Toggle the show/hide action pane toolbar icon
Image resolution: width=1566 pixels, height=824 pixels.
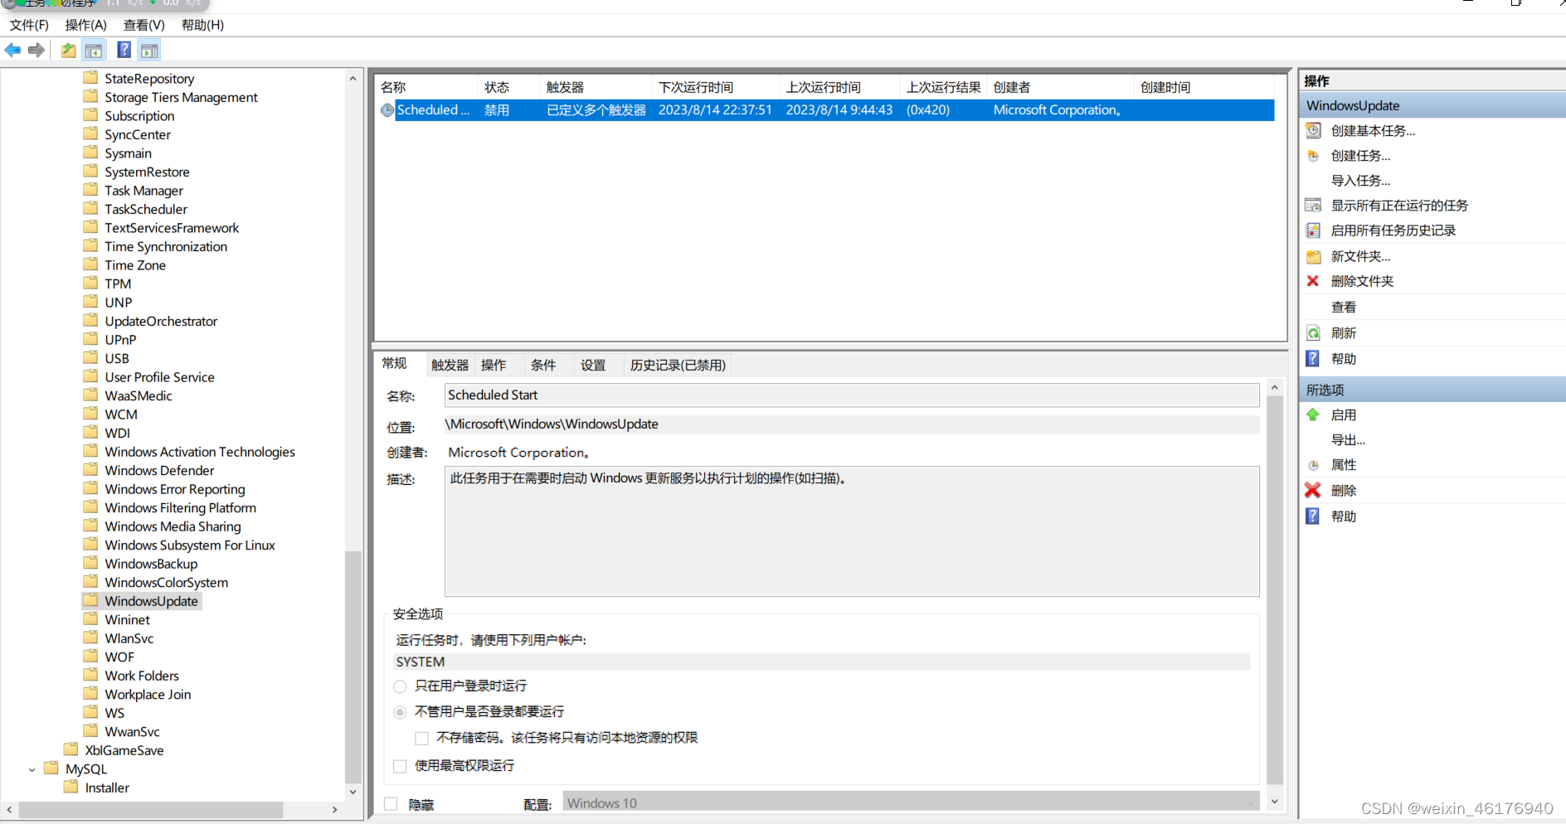tap(149, 51)
